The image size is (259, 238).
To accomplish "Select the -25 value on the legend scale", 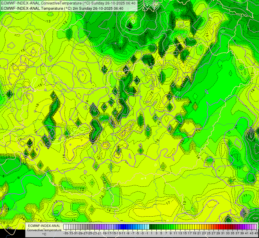I will [90, 233].
